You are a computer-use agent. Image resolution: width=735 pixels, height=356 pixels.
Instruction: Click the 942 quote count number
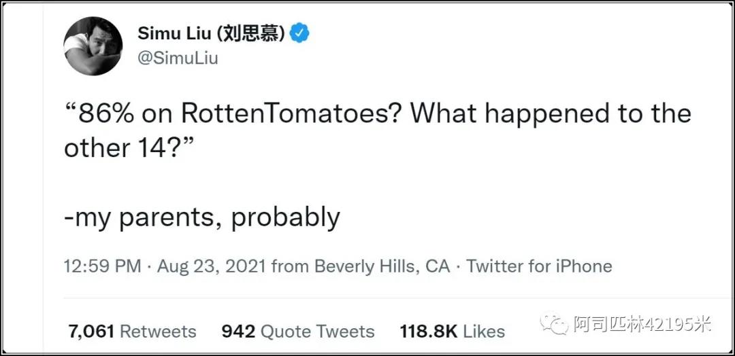point(238,332)
